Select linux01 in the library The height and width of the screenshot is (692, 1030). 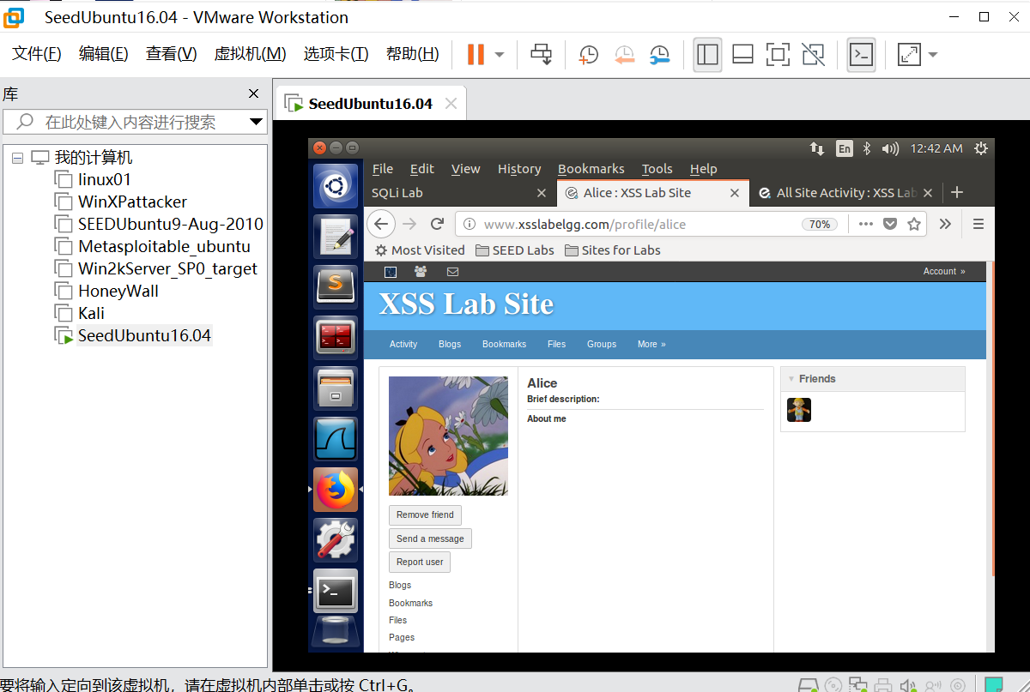point(104,179)
